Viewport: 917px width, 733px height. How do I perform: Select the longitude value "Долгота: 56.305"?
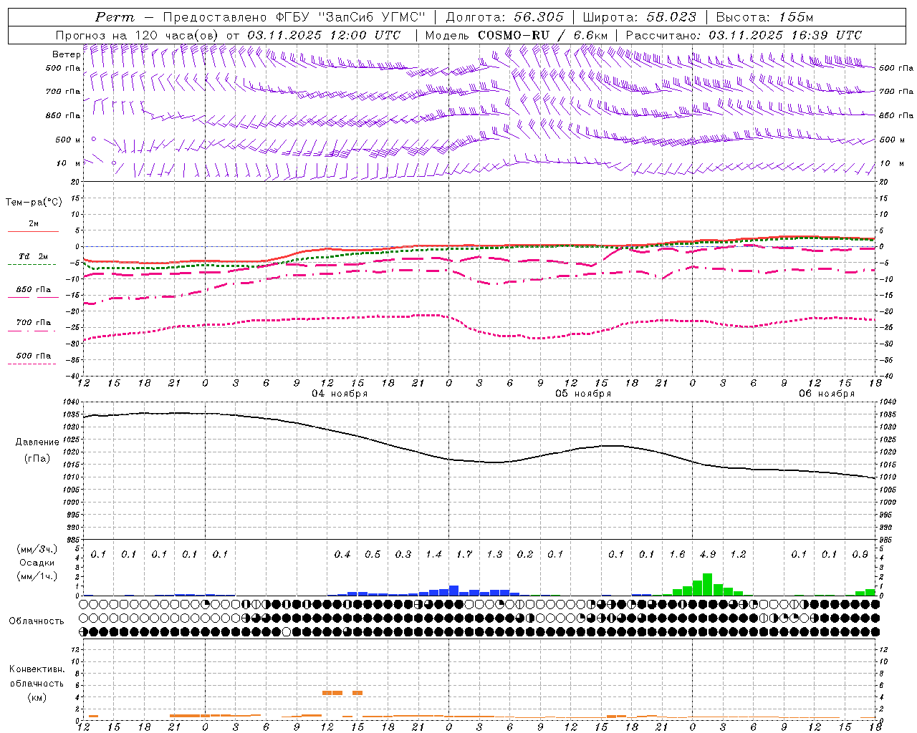pyautogui.click(x=505, y=17)
